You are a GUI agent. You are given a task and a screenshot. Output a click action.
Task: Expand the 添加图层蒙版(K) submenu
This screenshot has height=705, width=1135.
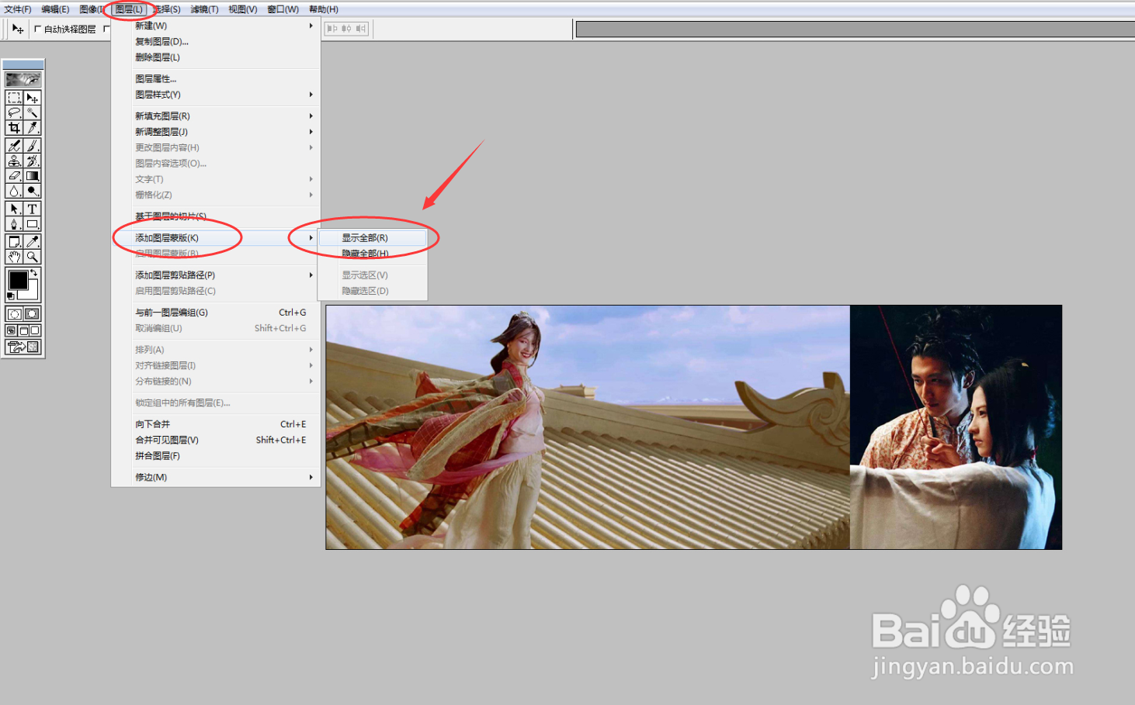click(x=216, y=238)
